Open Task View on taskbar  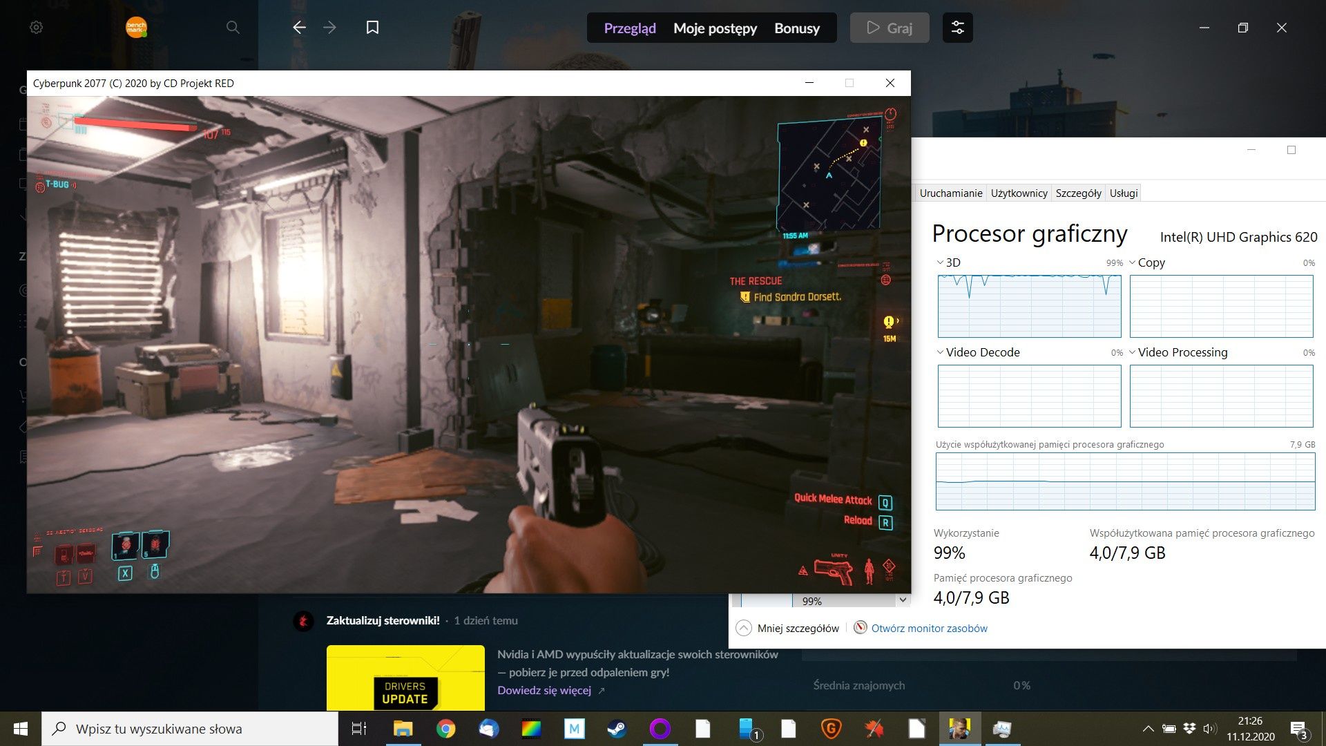(x=359, y=729)
